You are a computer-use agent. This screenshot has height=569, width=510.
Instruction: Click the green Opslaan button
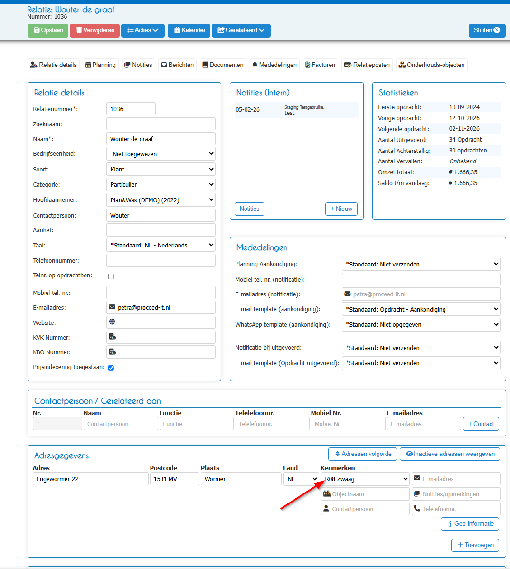(x=48, y=30)
